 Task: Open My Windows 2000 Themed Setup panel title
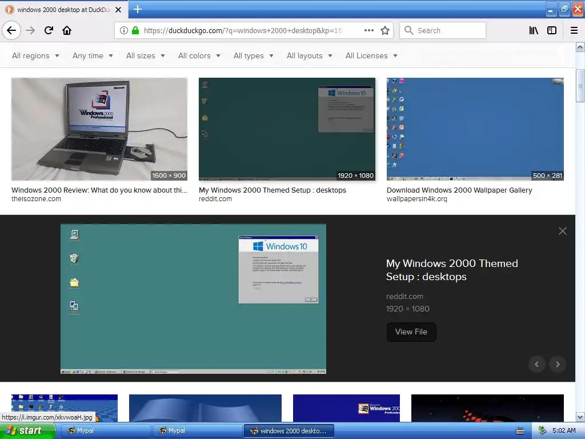452,270
